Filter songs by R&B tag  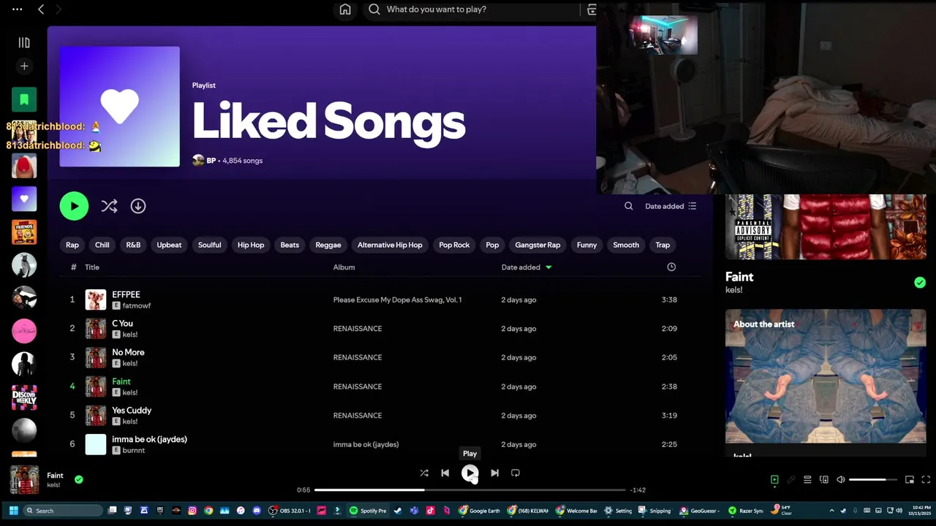133,245
